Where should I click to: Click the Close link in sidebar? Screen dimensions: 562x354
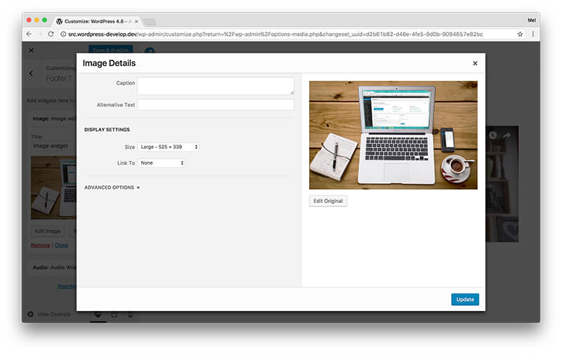61,245
